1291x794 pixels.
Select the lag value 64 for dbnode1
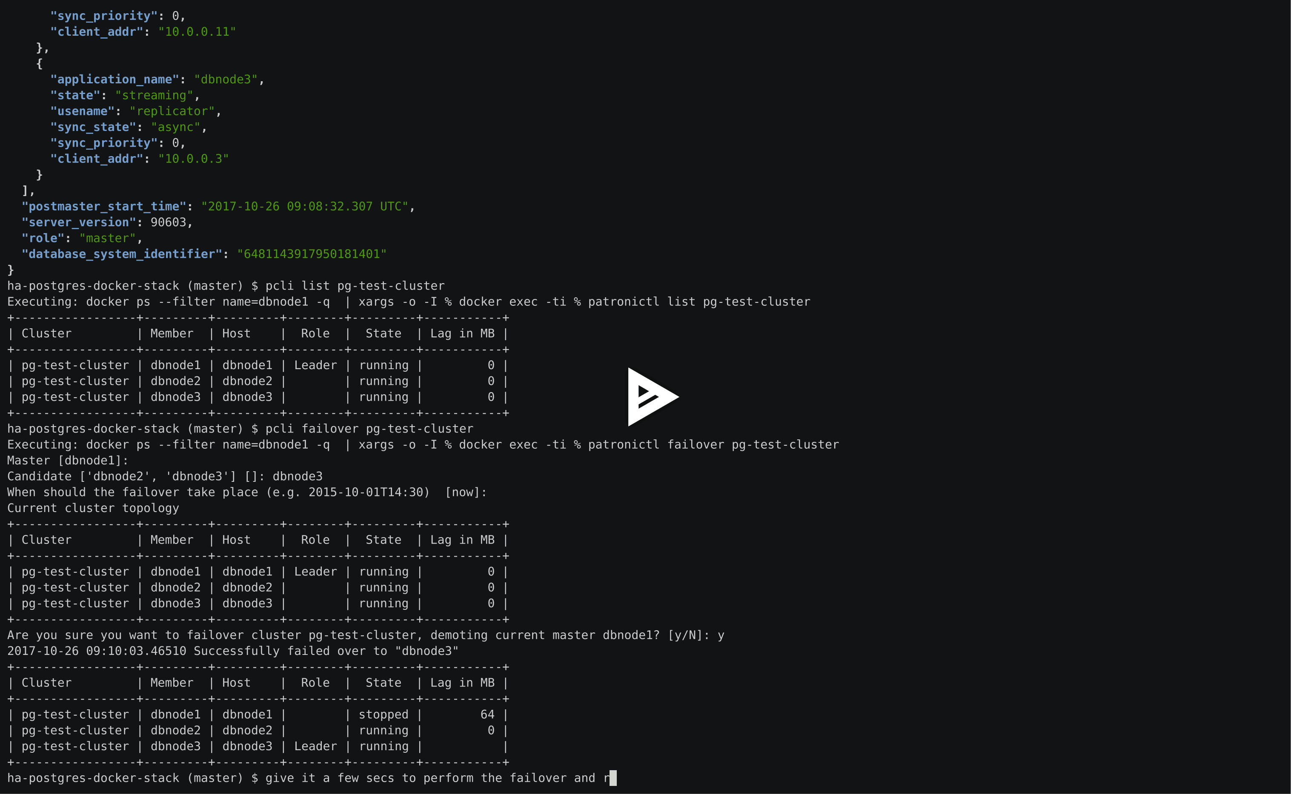[x=487, y=714]
